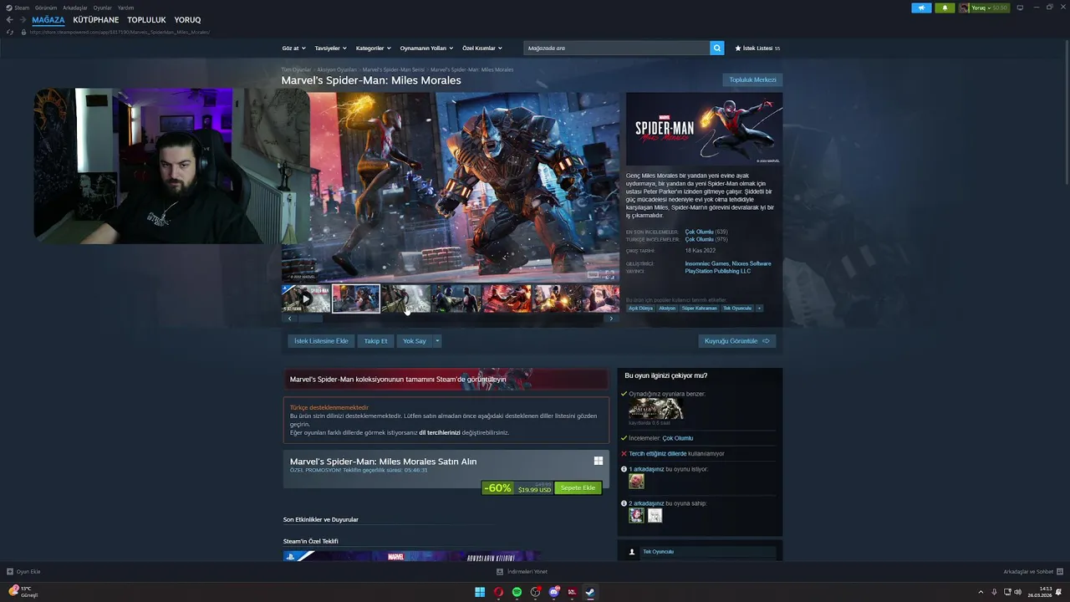Click 'İstek Listesine Ekle' button
1070x602 pixels.
(321, 341)
